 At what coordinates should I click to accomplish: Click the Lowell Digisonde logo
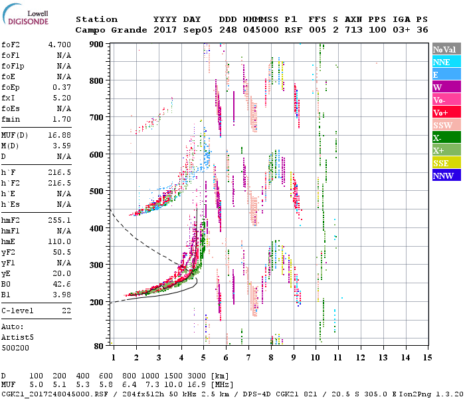click(x=25, y=14)
